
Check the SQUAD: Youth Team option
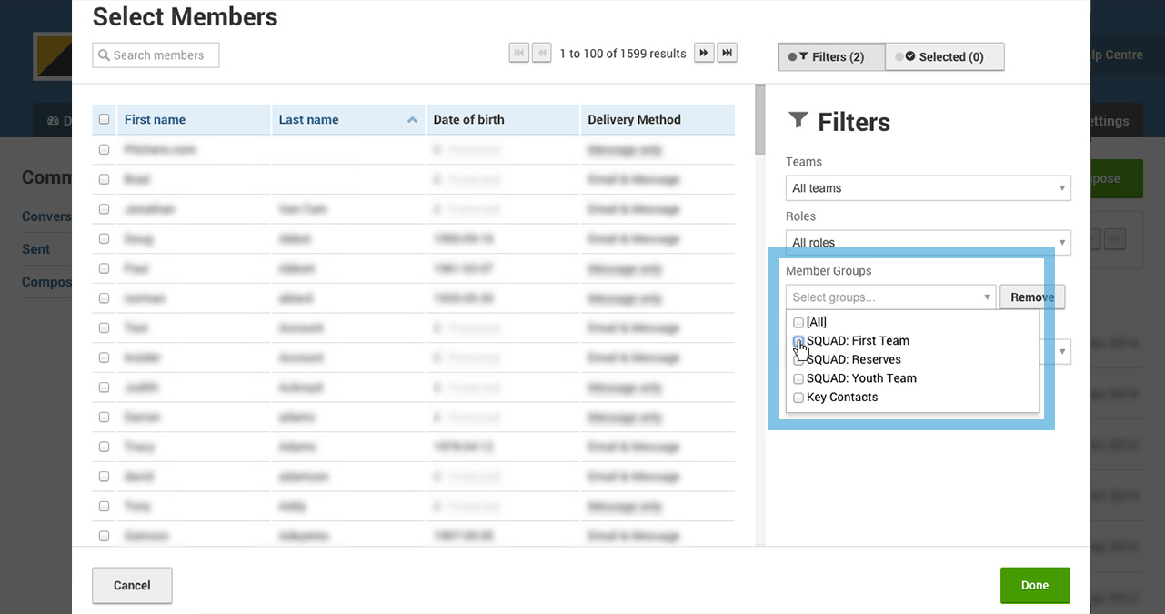point(798,378)
